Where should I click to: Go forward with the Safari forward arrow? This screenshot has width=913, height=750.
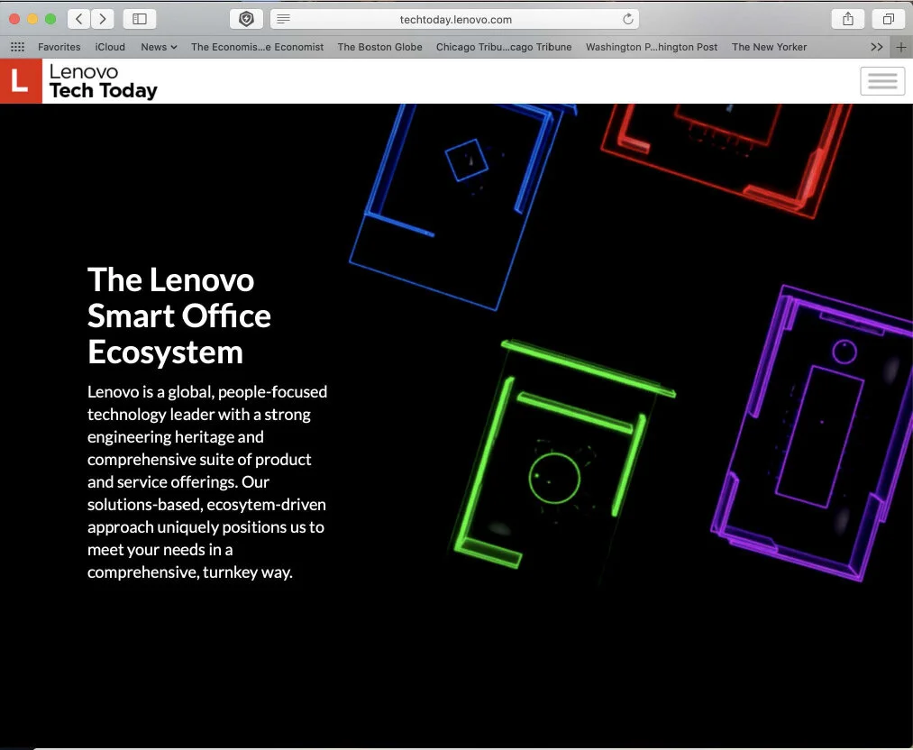(103, 19)
